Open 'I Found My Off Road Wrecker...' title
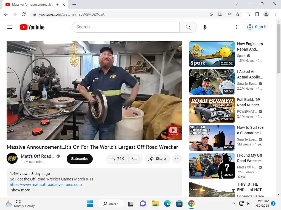Image resolution: width=281 pixels, height=210 pixels. pos(250,158)
